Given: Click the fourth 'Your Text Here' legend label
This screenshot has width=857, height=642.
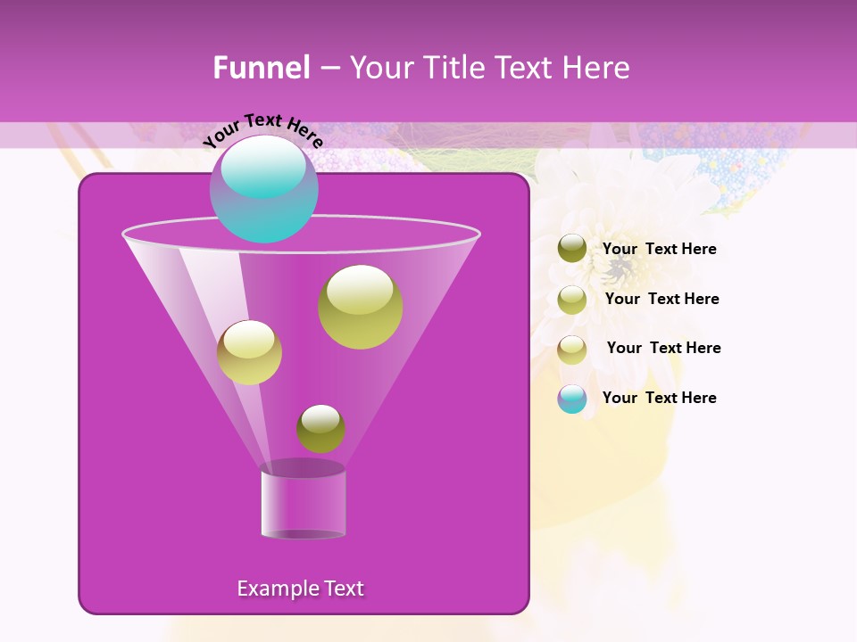Looking at the screenshot, I should 660,398.
